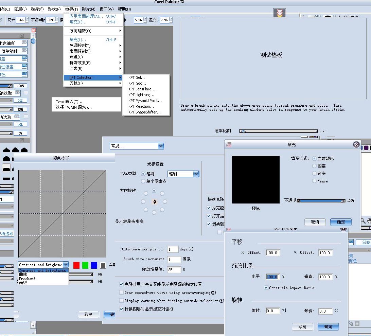The image size is (371, 336).
Task: Click 取消 in the 填充 dialog
Action: [x=315, y=222]
